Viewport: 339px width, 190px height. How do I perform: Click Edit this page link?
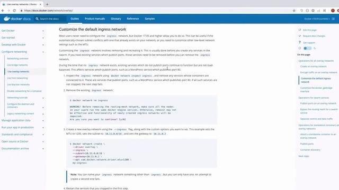tap(309, 30)
